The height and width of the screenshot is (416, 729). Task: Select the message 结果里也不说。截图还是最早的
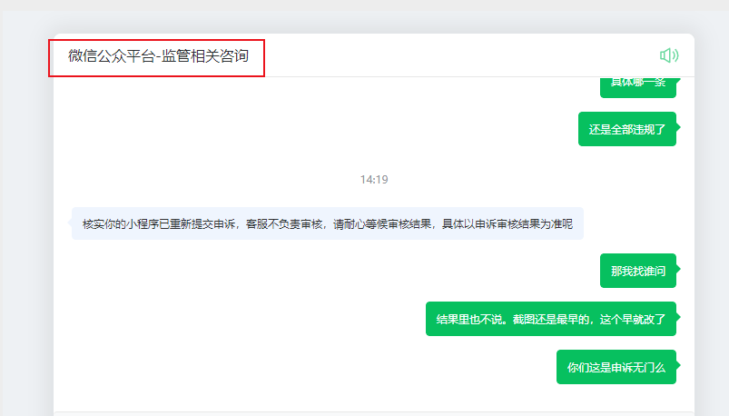click(x=551, y=319)
